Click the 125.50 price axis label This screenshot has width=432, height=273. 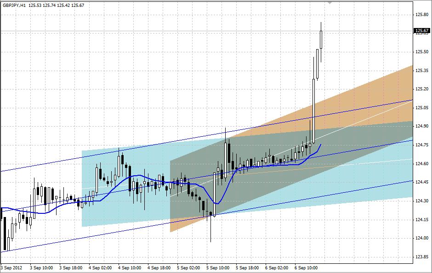[421, 52]
